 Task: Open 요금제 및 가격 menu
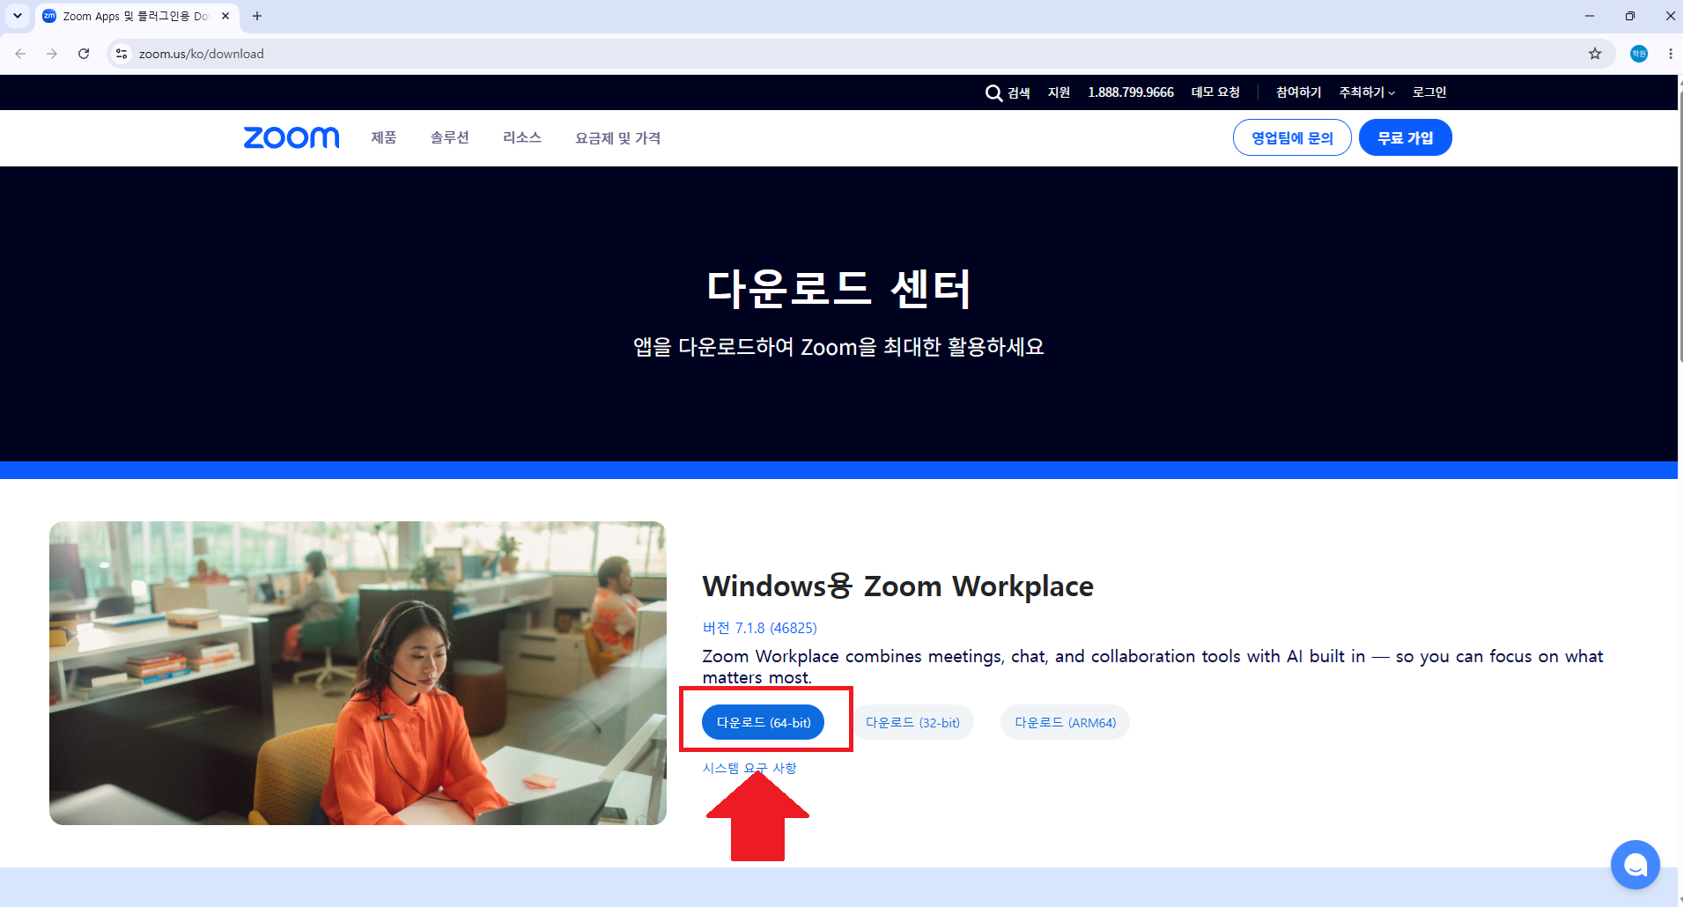point(617,138)
